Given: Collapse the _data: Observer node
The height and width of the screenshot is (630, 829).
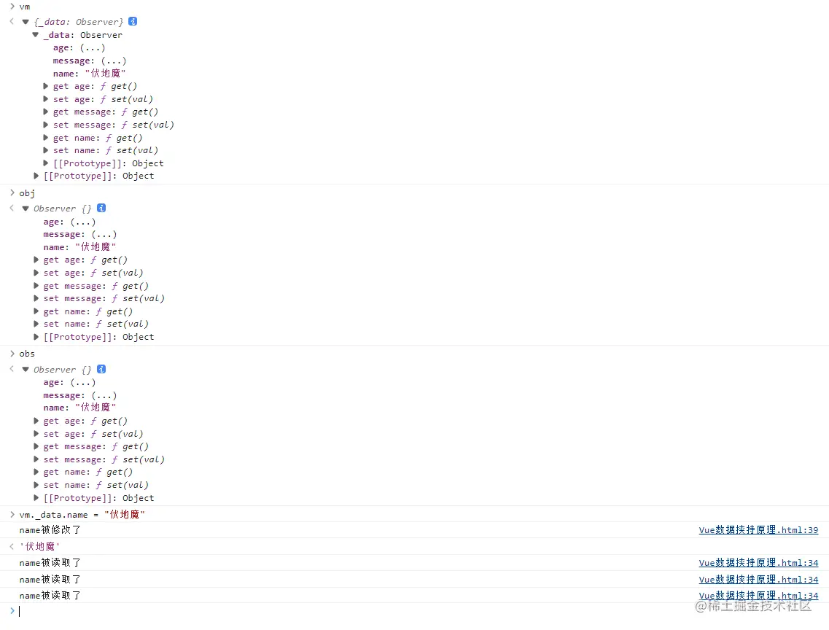Looking at the screenshot, I should point(36,35).
